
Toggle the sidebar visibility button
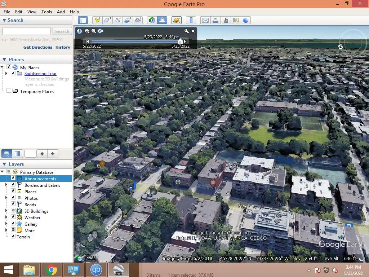83,20
